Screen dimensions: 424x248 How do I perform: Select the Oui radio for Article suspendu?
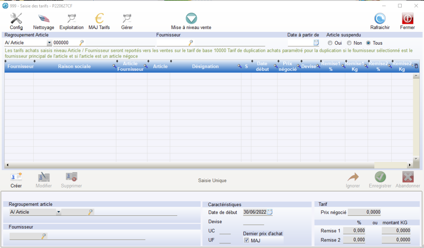[x=330, y=43]
